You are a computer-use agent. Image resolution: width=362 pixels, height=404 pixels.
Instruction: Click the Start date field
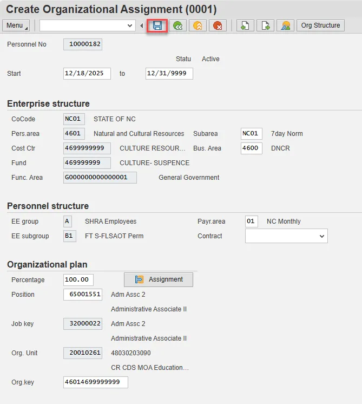click(87, 74)
